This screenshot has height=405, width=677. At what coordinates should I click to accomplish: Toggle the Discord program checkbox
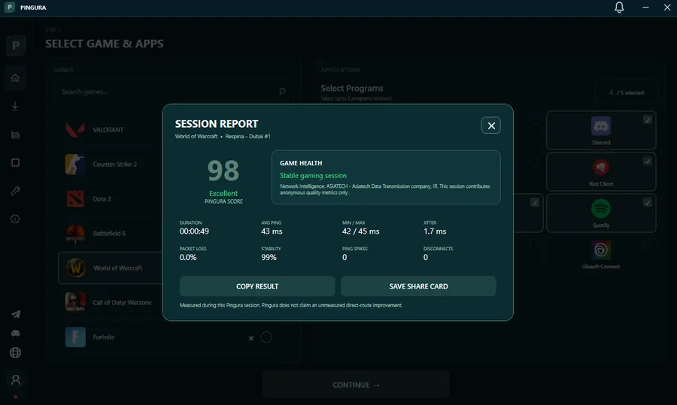point(647,120)
